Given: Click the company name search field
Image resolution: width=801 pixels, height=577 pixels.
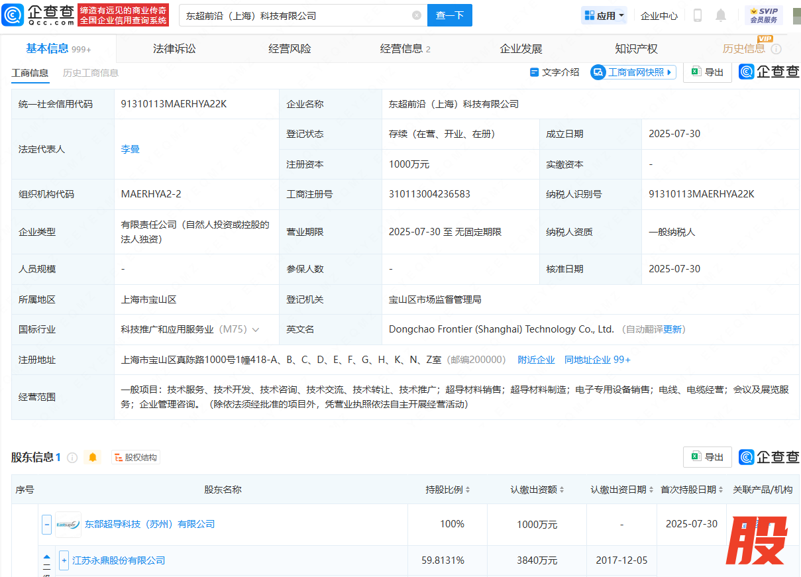Looking at the screenshot, I should [x=295, y=15].
